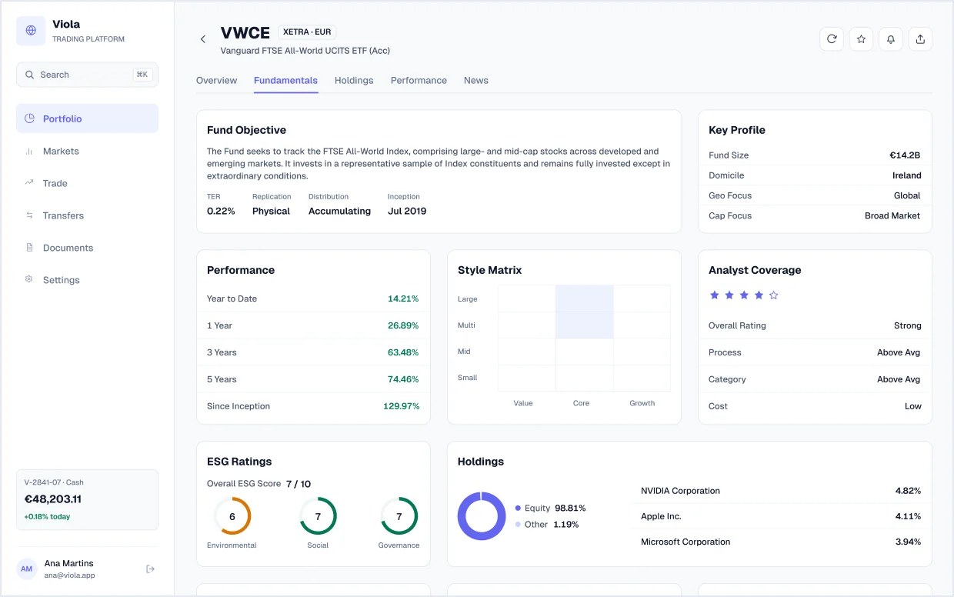The width and height of the screenshot is (954, 597).
Task: Click the Viola globe logo icon
Action: [x=31, y=31]
